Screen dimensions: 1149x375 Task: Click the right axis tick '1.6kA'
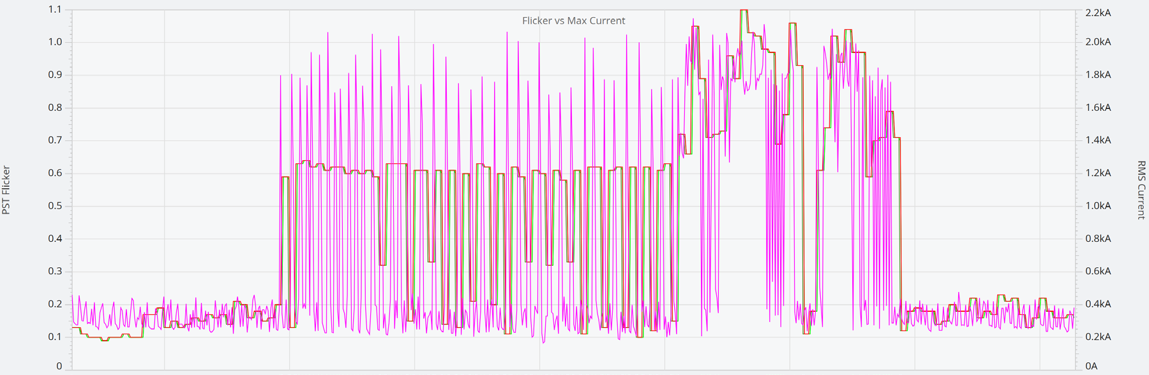pyautogui.click(x=1098, y=108)
